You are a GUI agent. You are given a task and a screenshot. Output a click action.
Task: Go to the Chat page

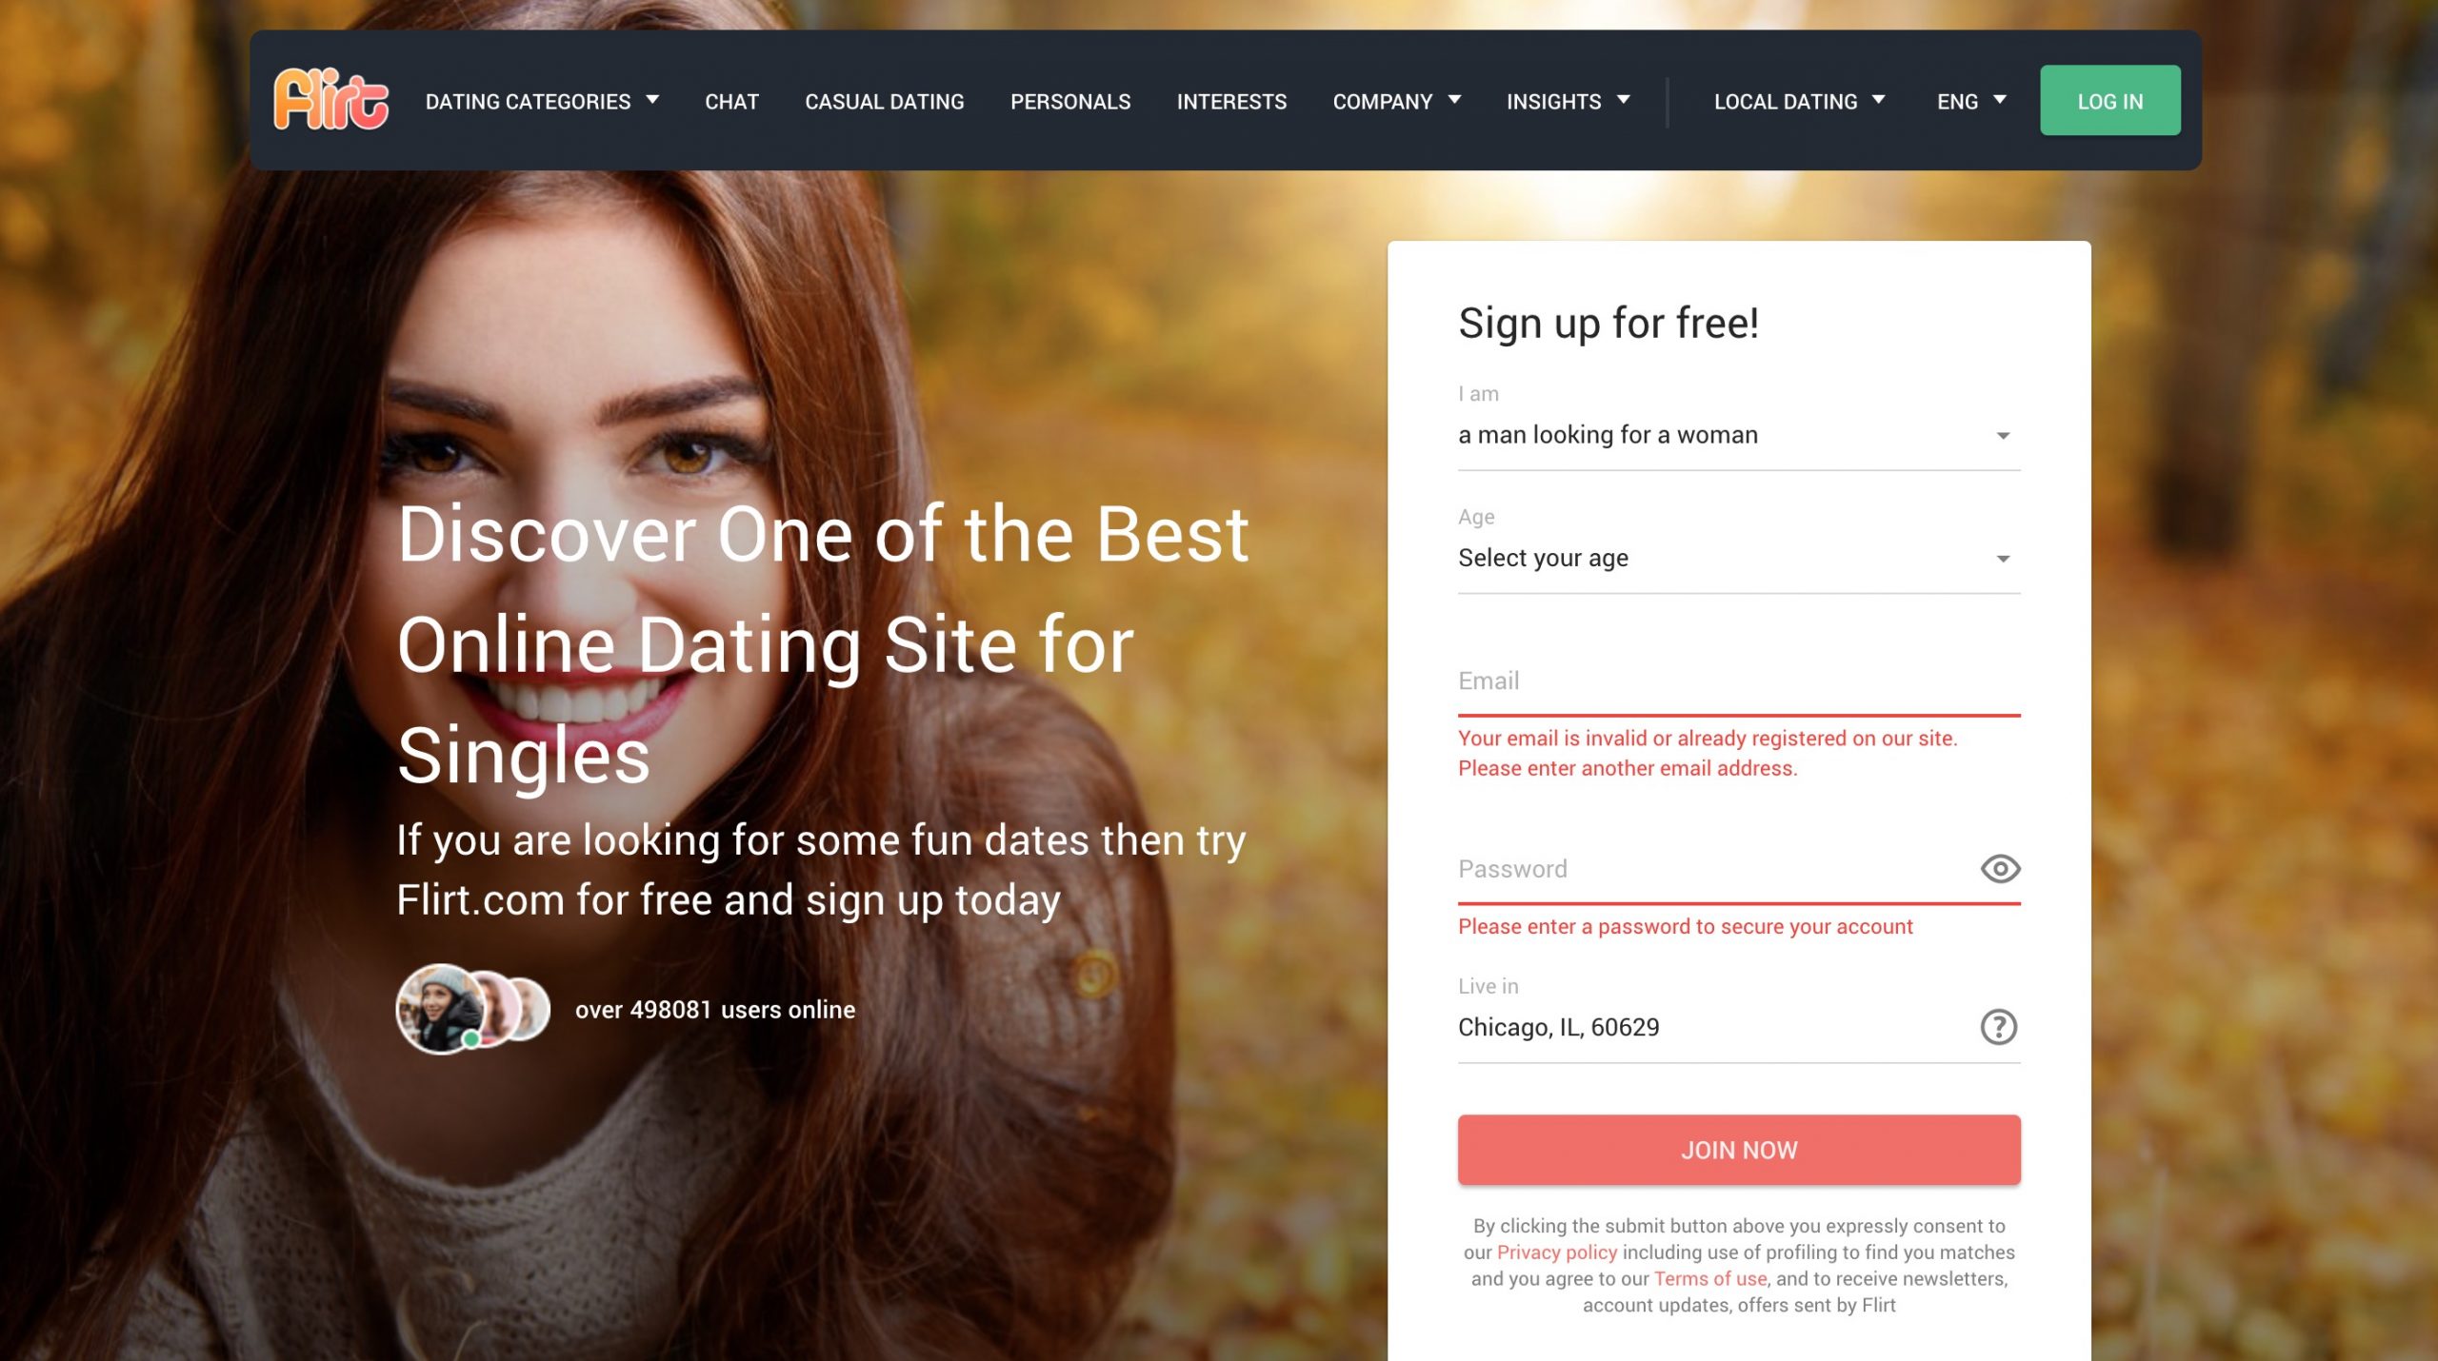[x=731, y=101]
